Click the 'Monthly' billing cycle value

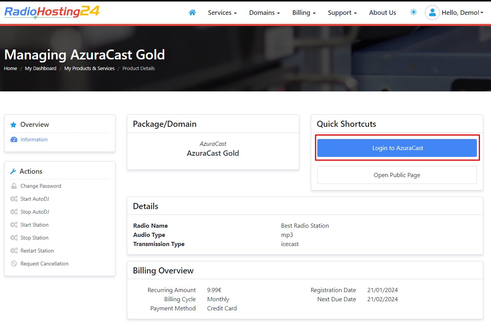(218, 299)
